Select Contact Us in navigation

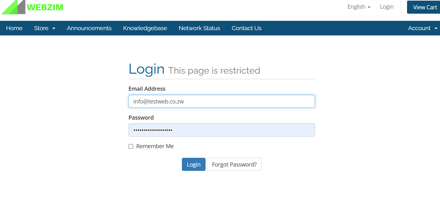[247, 28]
